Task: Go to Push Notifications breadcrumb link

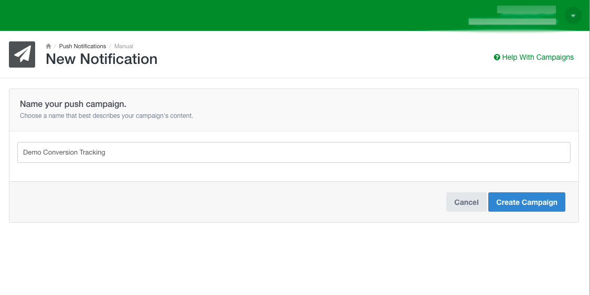Action: (82, 46)
